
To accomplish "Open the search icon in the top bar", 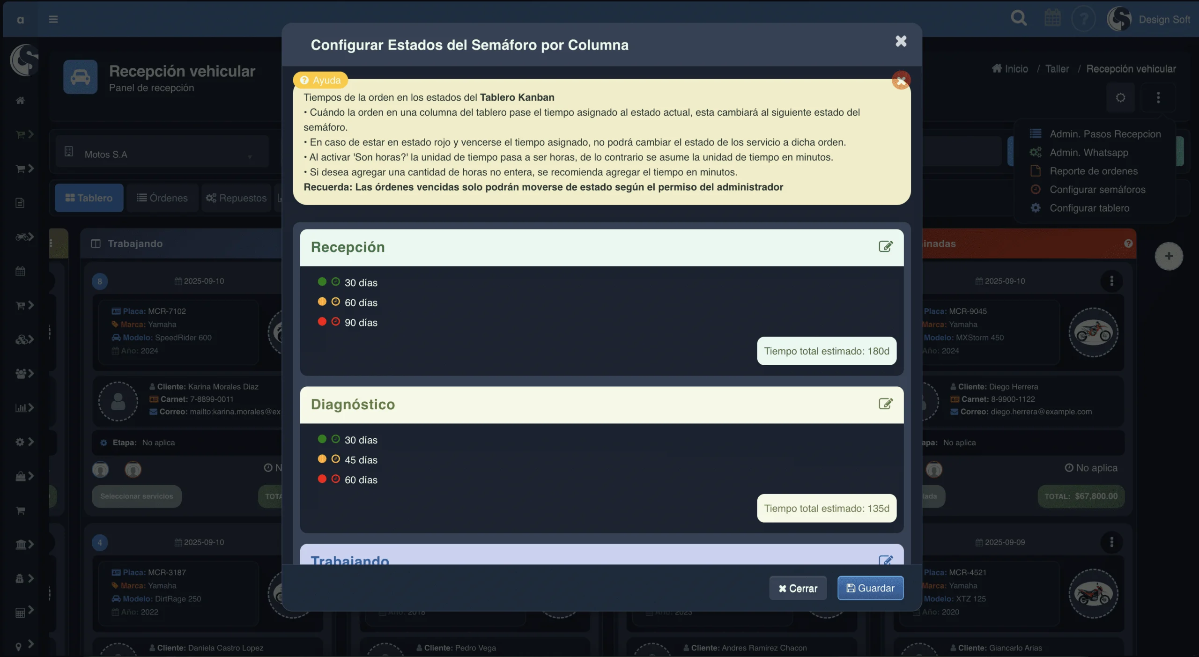I will [1019, 18].
